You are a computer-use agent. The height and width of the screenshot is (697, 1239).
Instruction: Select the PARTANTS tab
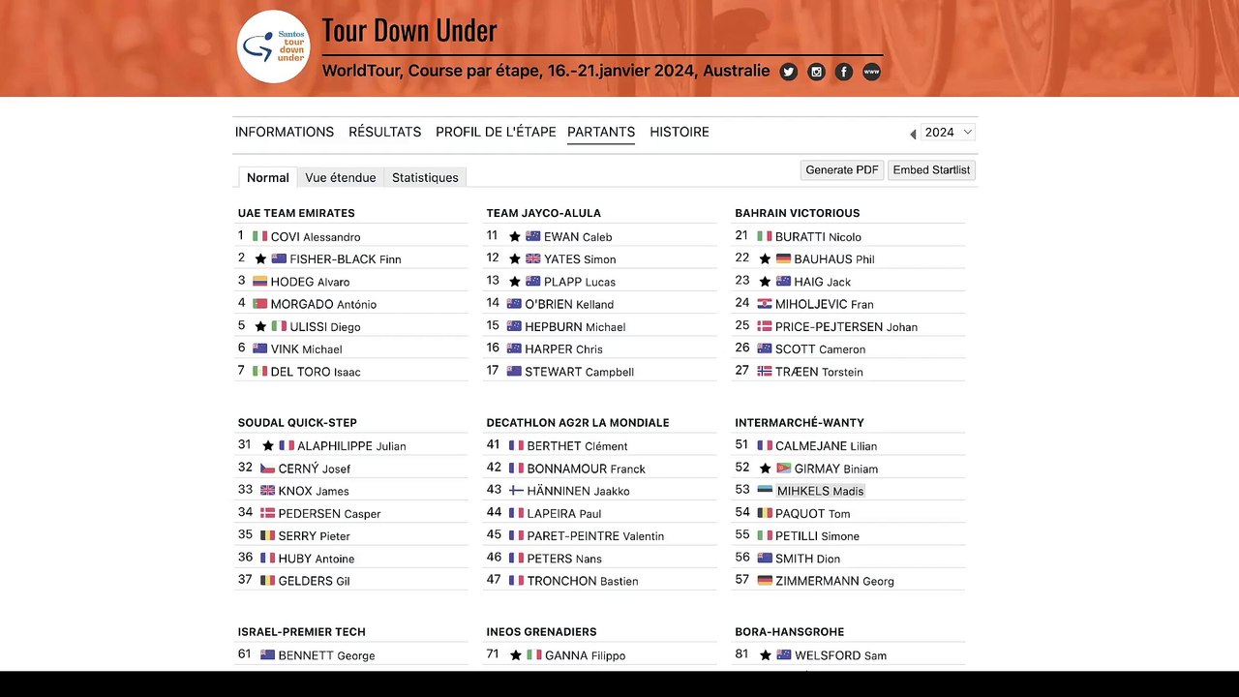click(601, 133)
